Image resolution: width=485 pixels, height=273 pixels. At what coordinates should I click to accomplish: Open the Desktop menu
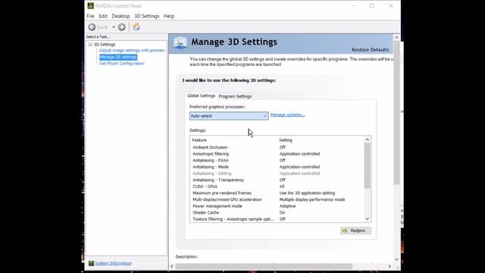(120, 16)
